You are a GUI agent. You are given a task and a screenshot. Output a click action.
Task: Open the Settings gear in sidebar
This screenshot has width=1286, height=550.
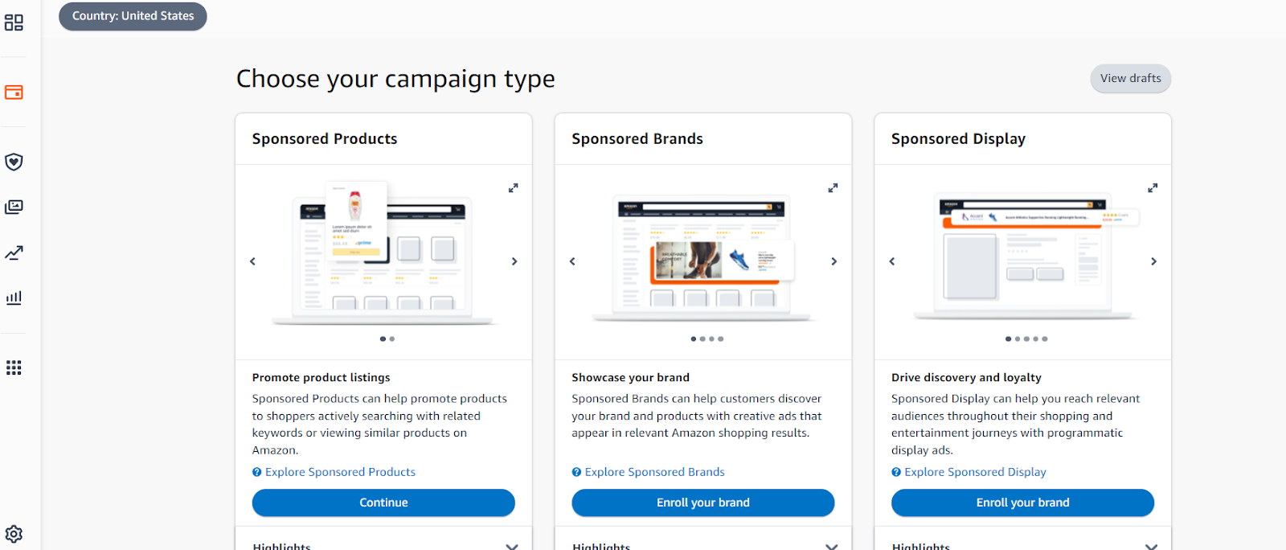[14, 533]
